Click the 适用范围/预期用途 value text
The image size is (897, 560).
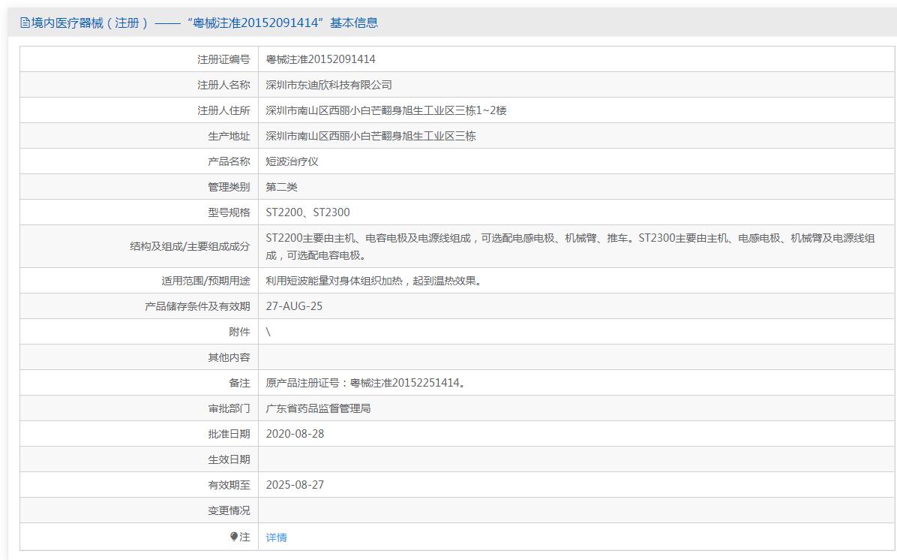373,281
